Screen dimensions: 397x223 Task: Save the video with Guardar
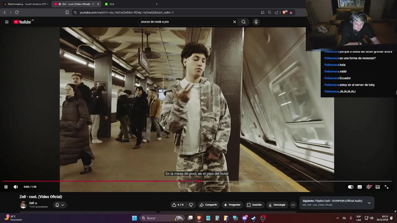pyautogui.click(x=254, y=205)
